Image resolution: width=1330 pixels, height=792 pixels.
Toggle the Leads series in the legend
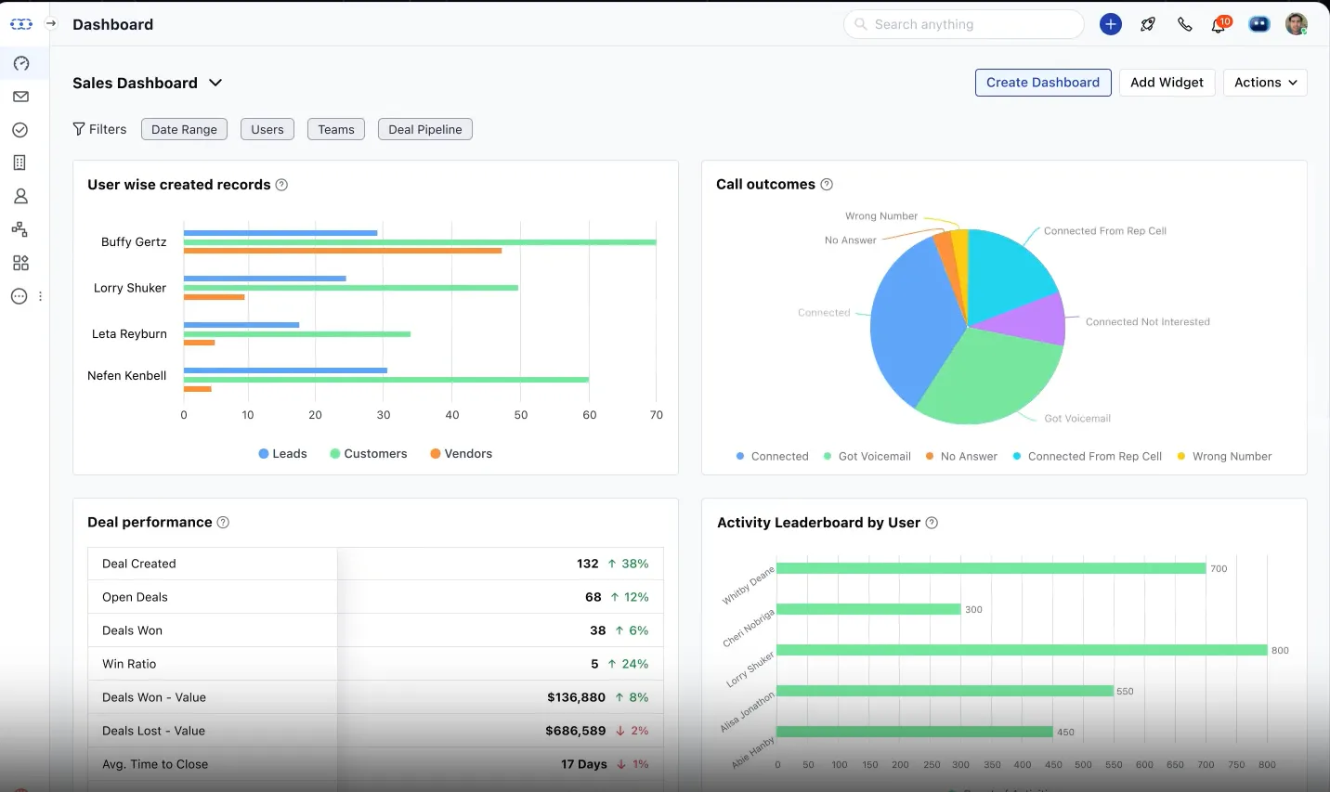282,454
